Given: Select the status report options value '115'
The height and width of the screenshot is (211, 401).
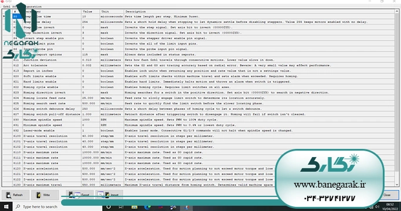Looking at the screenshot, I should [x=90, y=55].
